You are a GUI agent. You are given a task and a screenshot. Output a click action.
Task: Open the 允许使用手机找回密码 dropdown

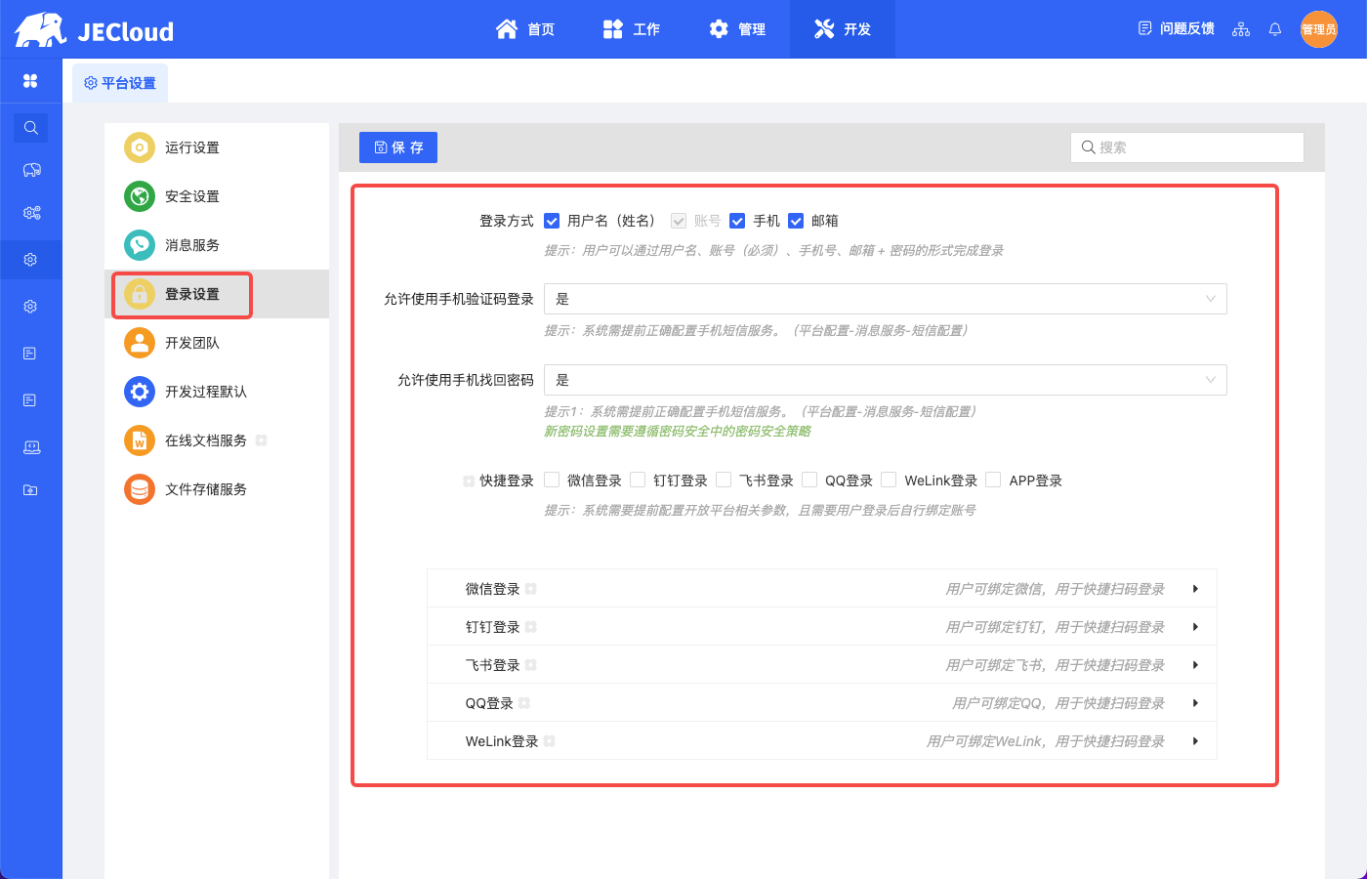(x=885, y=380)
